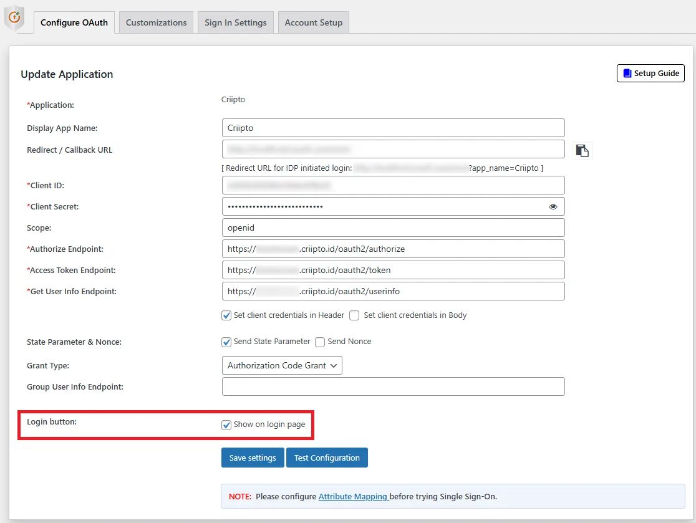Click the miniOrange shield logo icon
Screen dimensions: 696x523
click(x=14, y=17)
